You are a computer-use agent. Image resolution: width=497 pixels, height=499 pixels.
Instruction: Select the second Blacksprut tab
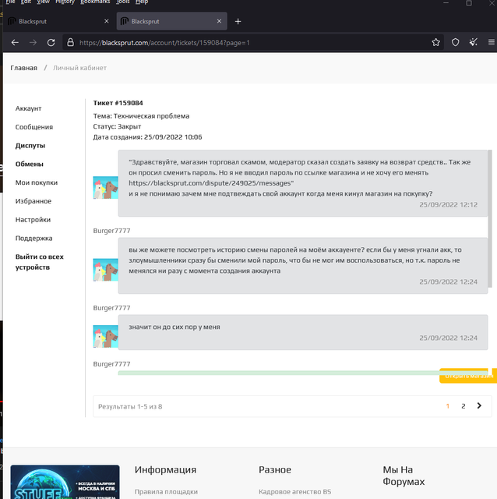pyautogui.click(x=171, y=21)
